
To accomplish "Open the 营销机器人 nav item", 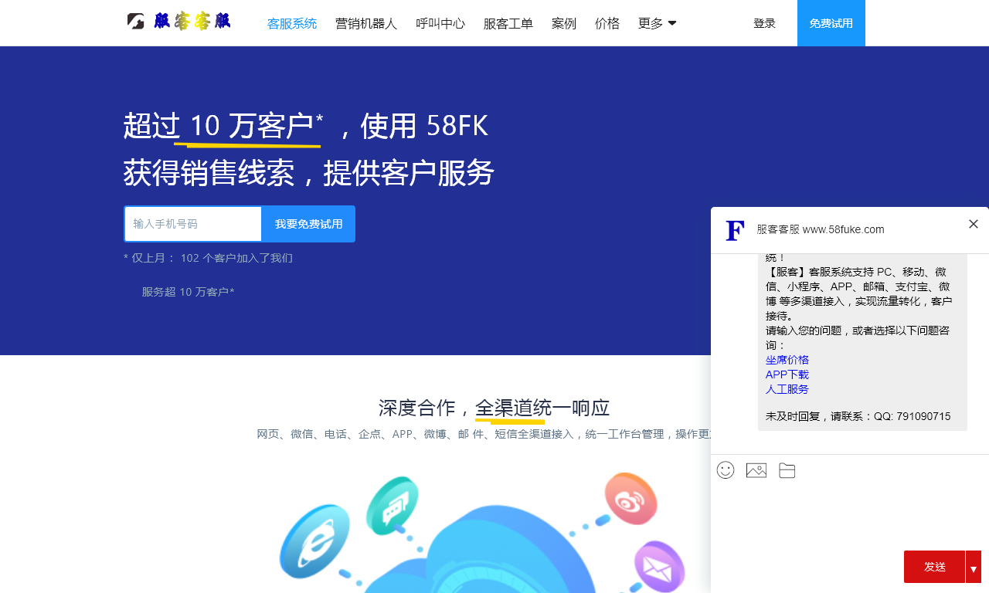I will 366,24.
